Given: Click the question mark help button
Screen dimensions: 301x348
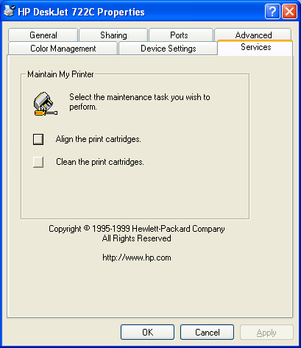Looking at the screenshot, I should [272, 11].
